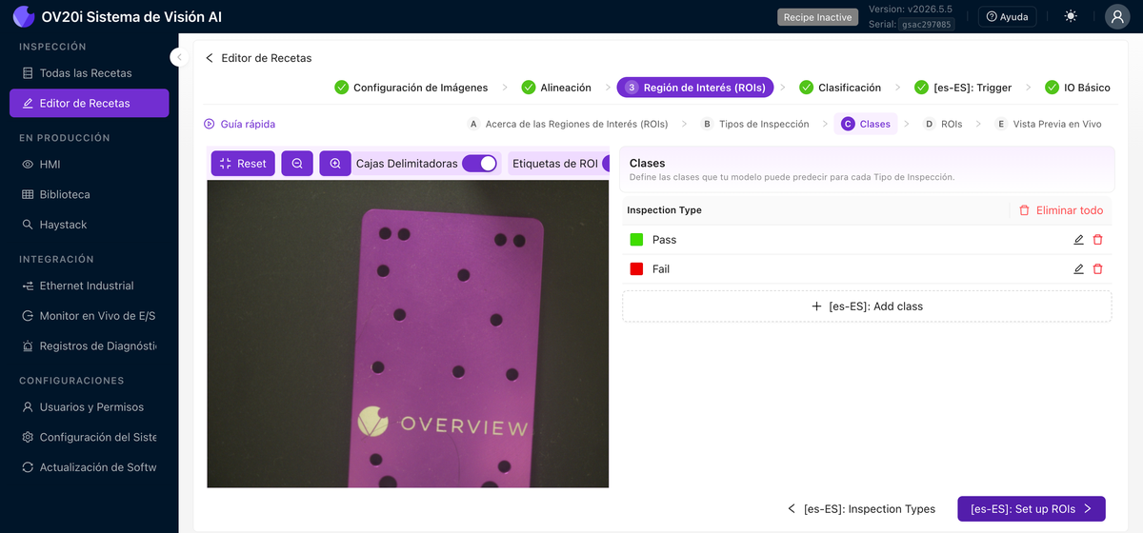
Task: Click the OV20i purple logo icon
Action: coord(23,16)
